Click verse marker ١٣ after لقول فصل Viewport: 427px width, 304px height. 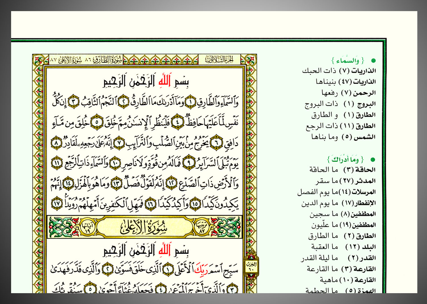[x=116, y=184]
